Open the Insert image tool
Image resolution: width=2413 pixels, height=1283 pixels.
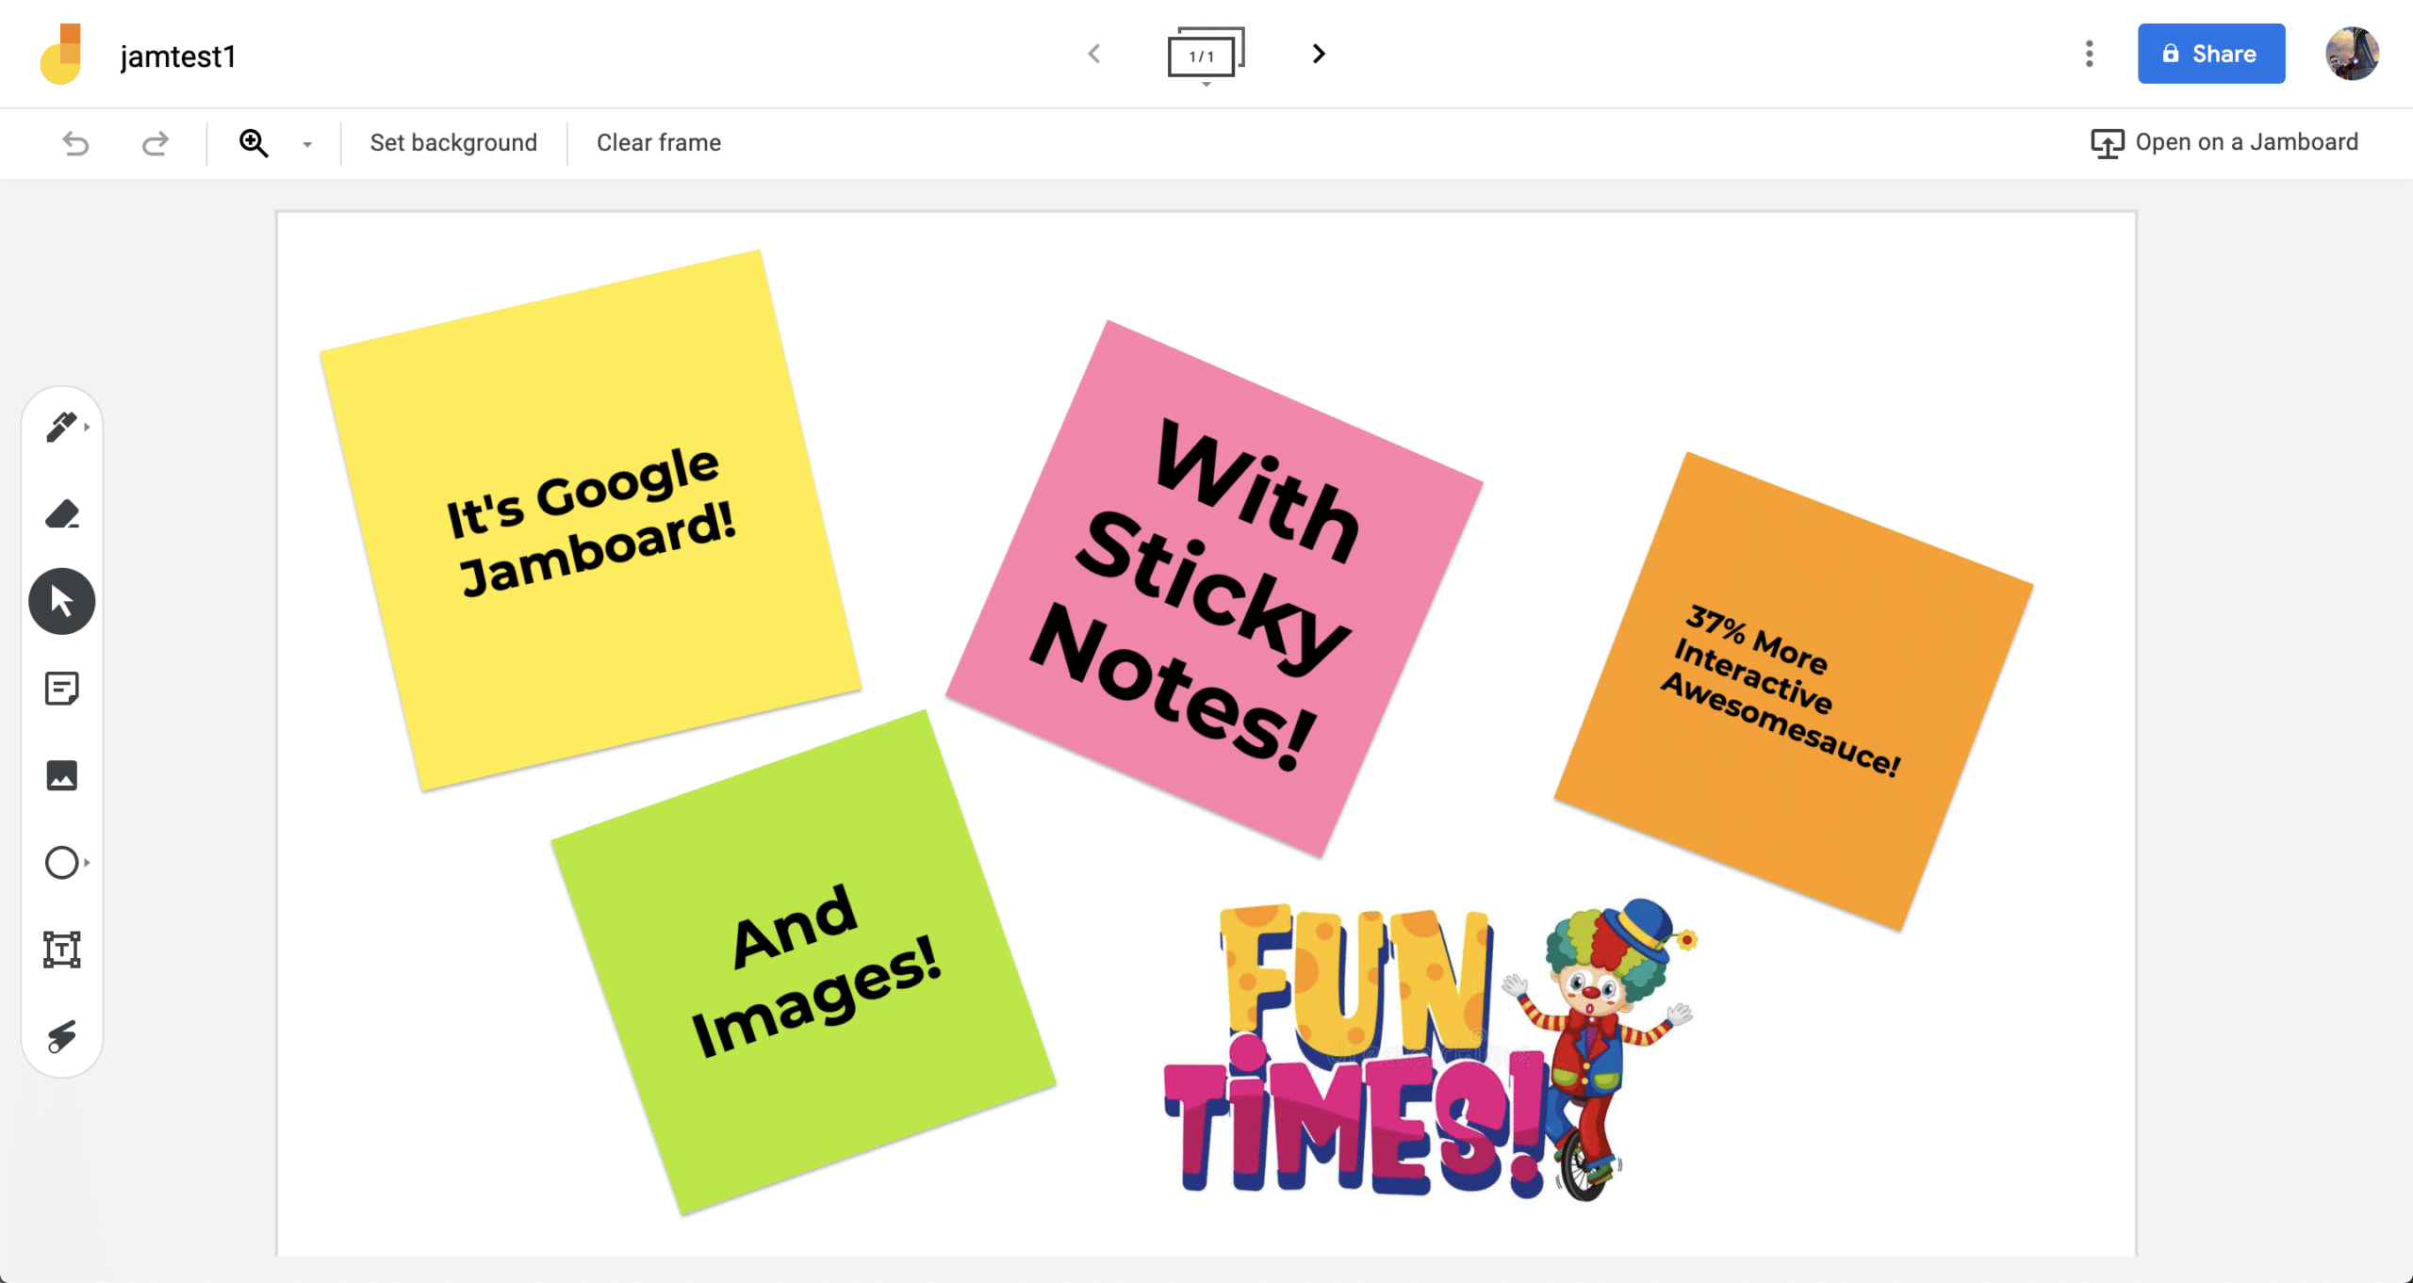[60, 775]
